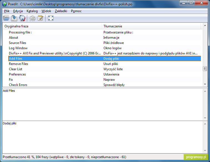Open catalog with the folder icon
Screen dimensions: 210x162
pos(6,18)
